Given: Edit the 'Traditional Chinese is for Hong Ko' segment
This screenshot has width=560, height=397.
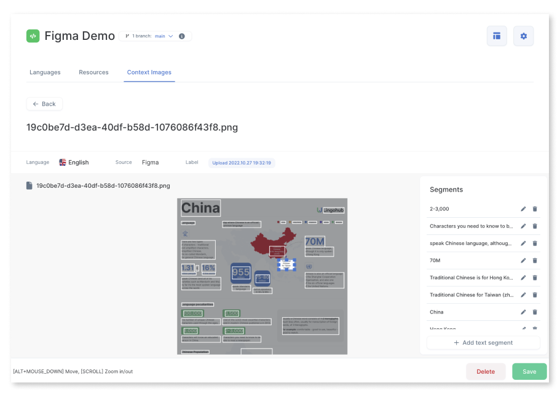Looking at the screenshot, I should point(523,277).
